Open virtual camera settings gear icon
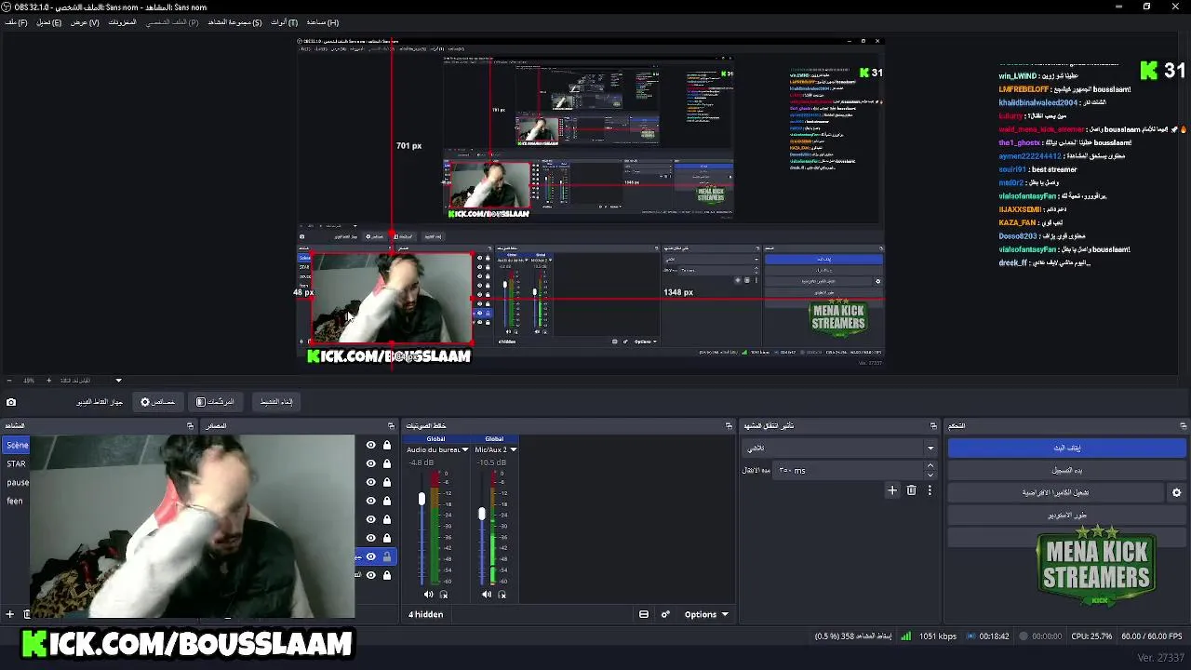 [x=1176, y=492]
